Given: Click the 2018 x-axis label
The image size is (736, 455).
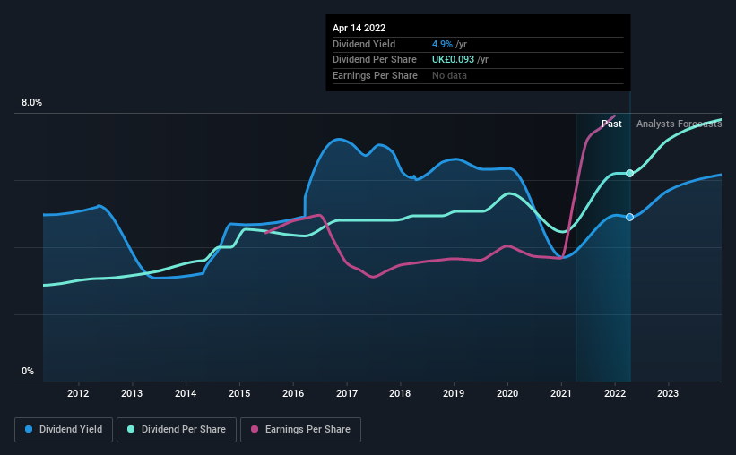Looking at the screenshot, I should 400,393.
